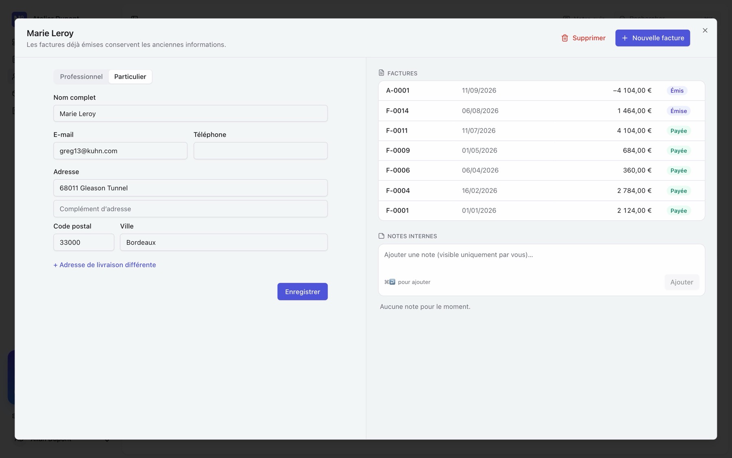The width and height of the screenshot is (732, 458).
Task: Click the red trash Supprimer icon
Action: click(x=564, y=38)
